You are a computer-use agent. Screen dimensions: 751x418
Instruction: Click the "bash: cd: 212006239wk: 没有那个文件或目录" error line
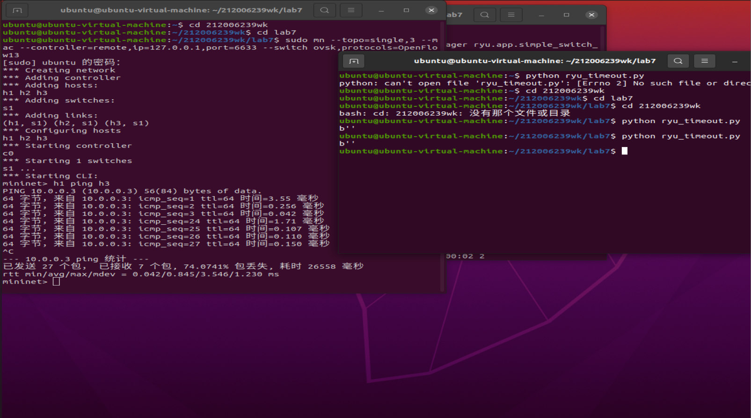tap(455, 113)
